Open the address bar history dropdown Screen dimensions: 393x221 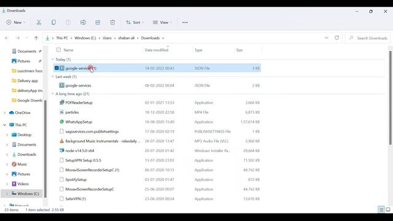click(326, 38)
